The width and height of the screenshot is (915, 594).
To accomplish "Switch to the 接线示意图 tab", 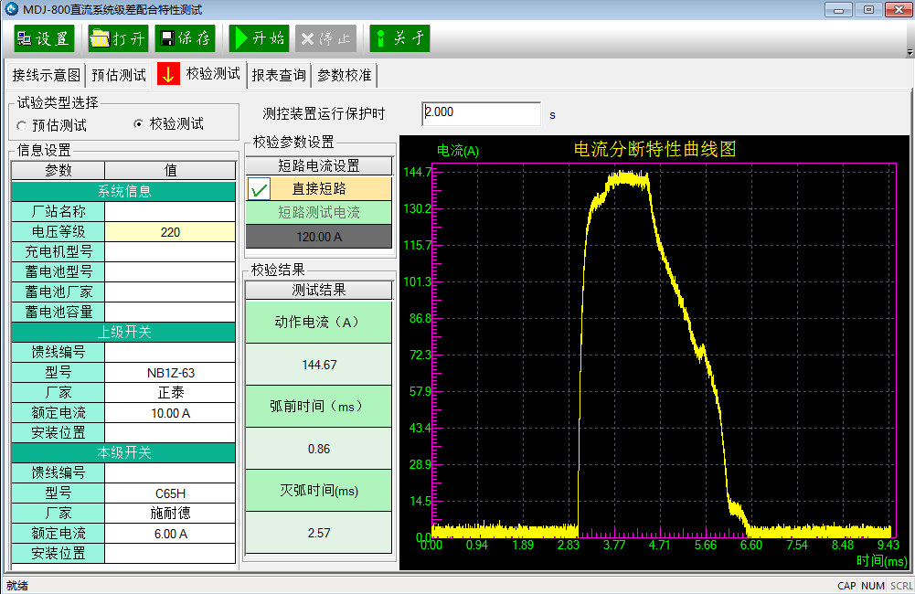I will (x=47, y=75).
